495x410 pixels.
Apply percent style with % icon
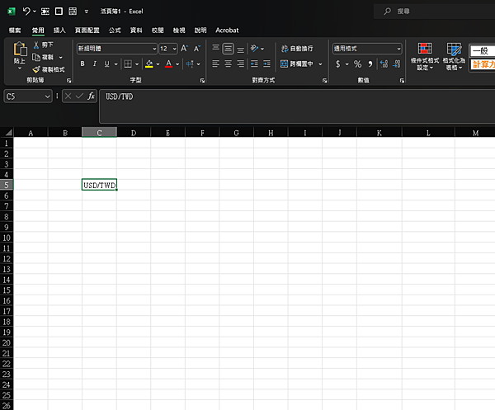pos(357,64)
